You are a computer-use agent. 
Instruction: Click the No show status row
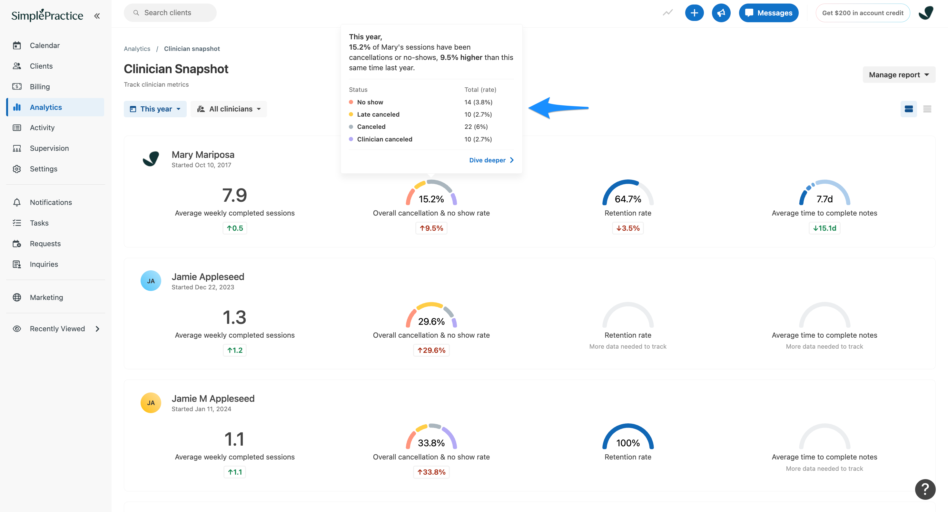[431, 102]
